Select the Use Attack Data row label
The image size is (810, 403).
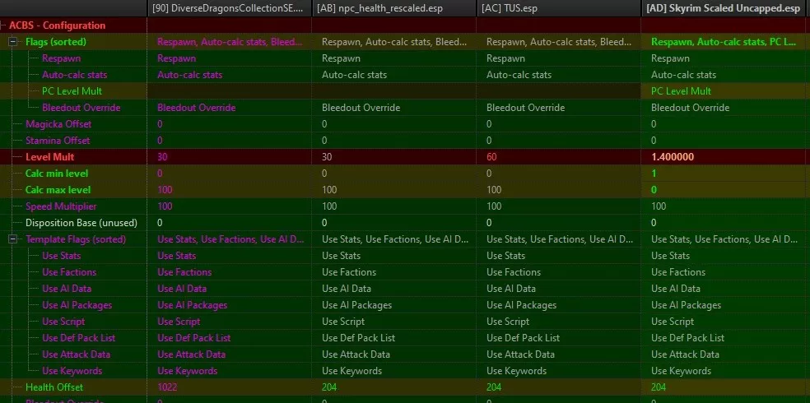[x=76, y=354]
